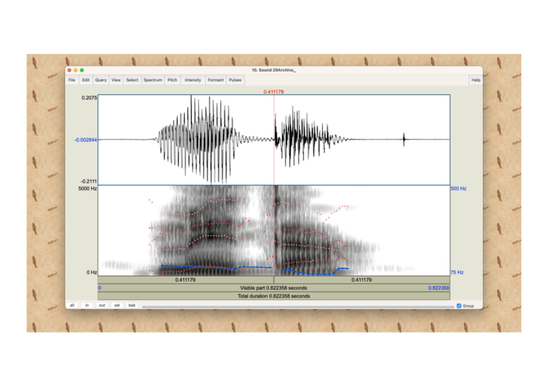Play the Visible part 0.822358 seconds bar
Screen dimensions: 548x387
click(x=273, y=288)
